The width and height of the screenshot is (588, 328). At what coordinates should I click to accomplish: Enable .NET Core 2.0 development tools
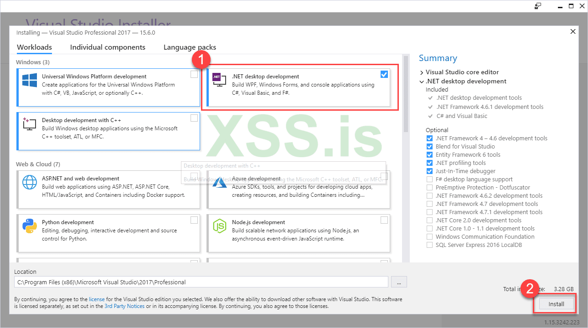coord(429,220)
